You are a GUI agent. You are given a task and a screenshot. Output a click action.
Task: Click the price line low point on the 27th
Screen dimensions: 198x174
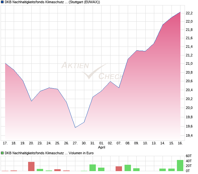pyautogui.click(x=75, y=127)
